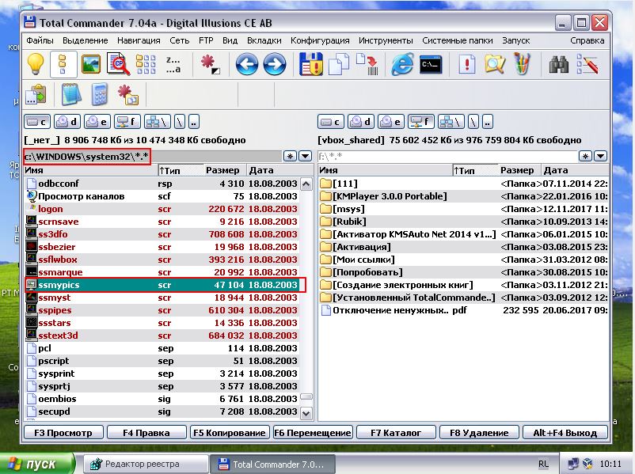
Task: Click the page with red arrow barcode icon
Action: coord(367,64)
